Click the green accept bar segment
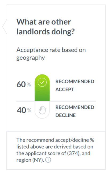The image size is (112, 175). click(42, 87)
